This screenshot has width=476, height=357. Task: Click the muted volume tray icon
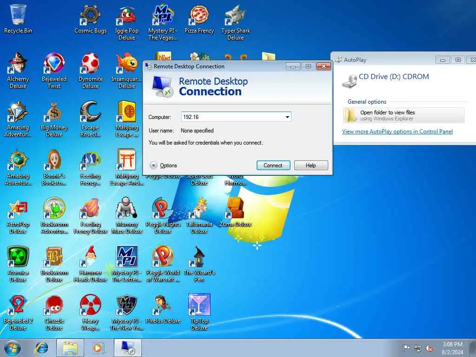429,349
